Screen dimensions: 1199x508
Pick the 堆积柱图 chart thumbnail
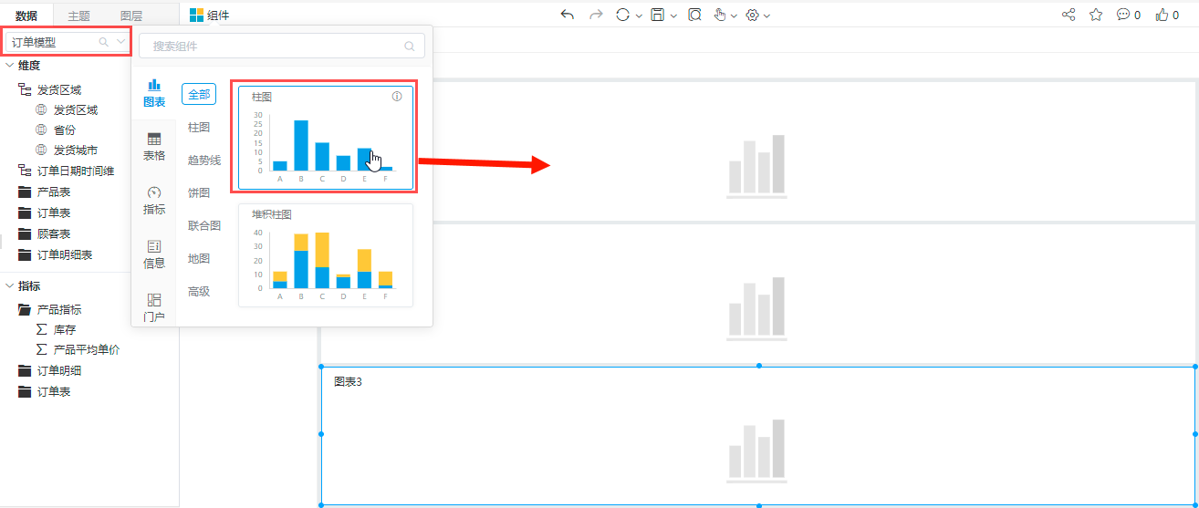(x=326, y=255)
